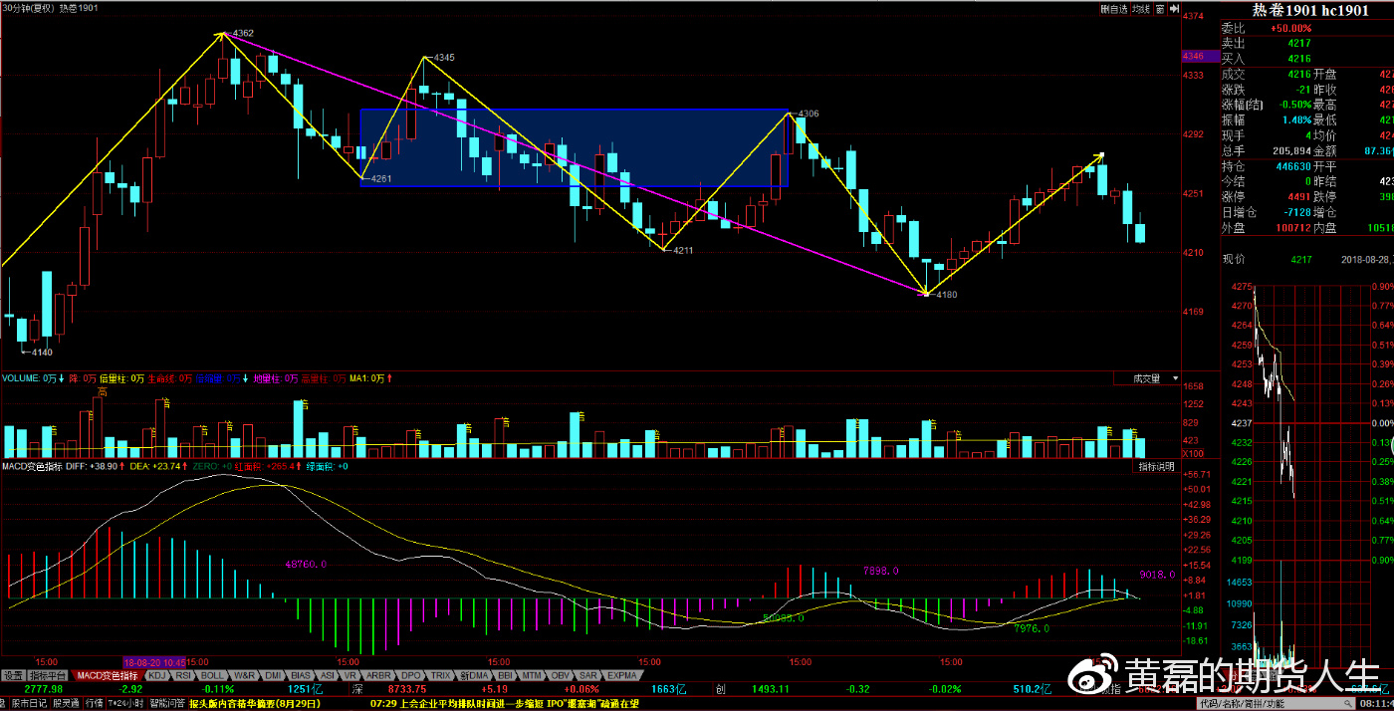Click the 30分钟(复权) period label

coord(29,9)
